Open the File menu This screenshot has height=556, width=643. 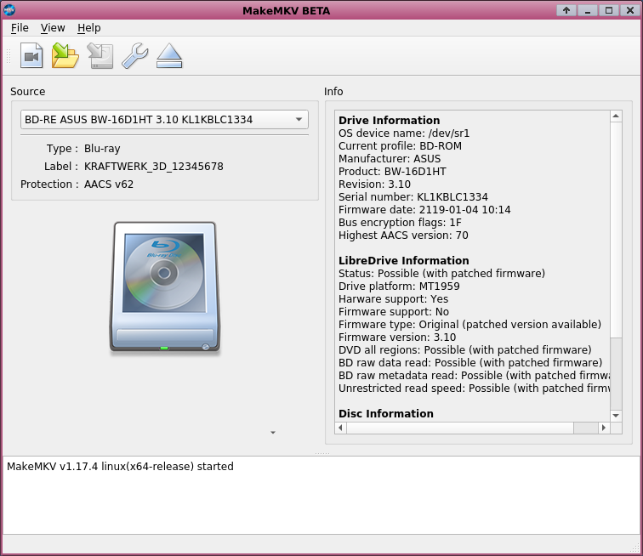20,28
